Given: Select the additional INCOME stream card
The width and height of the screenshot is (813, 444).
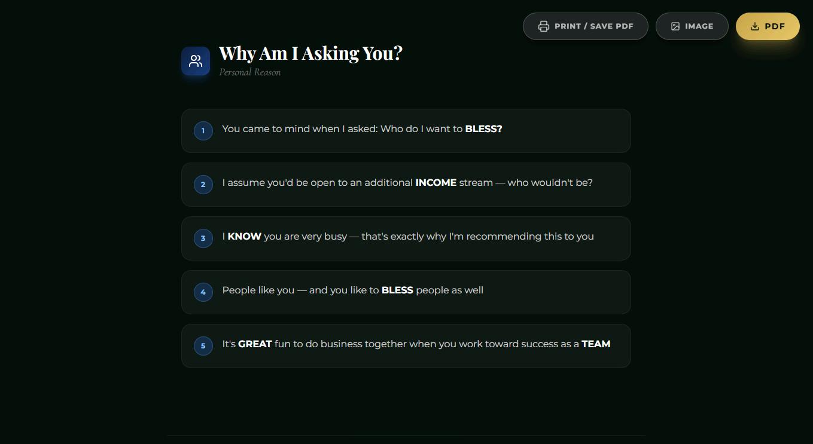Looking at the screenshot, I should click(x=406, y=185).
